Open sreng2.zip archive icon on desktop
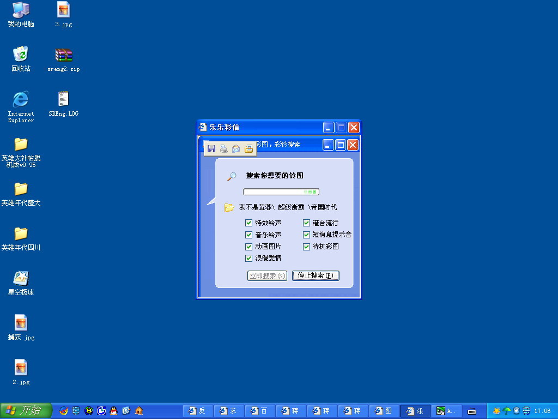 [64, 56]
